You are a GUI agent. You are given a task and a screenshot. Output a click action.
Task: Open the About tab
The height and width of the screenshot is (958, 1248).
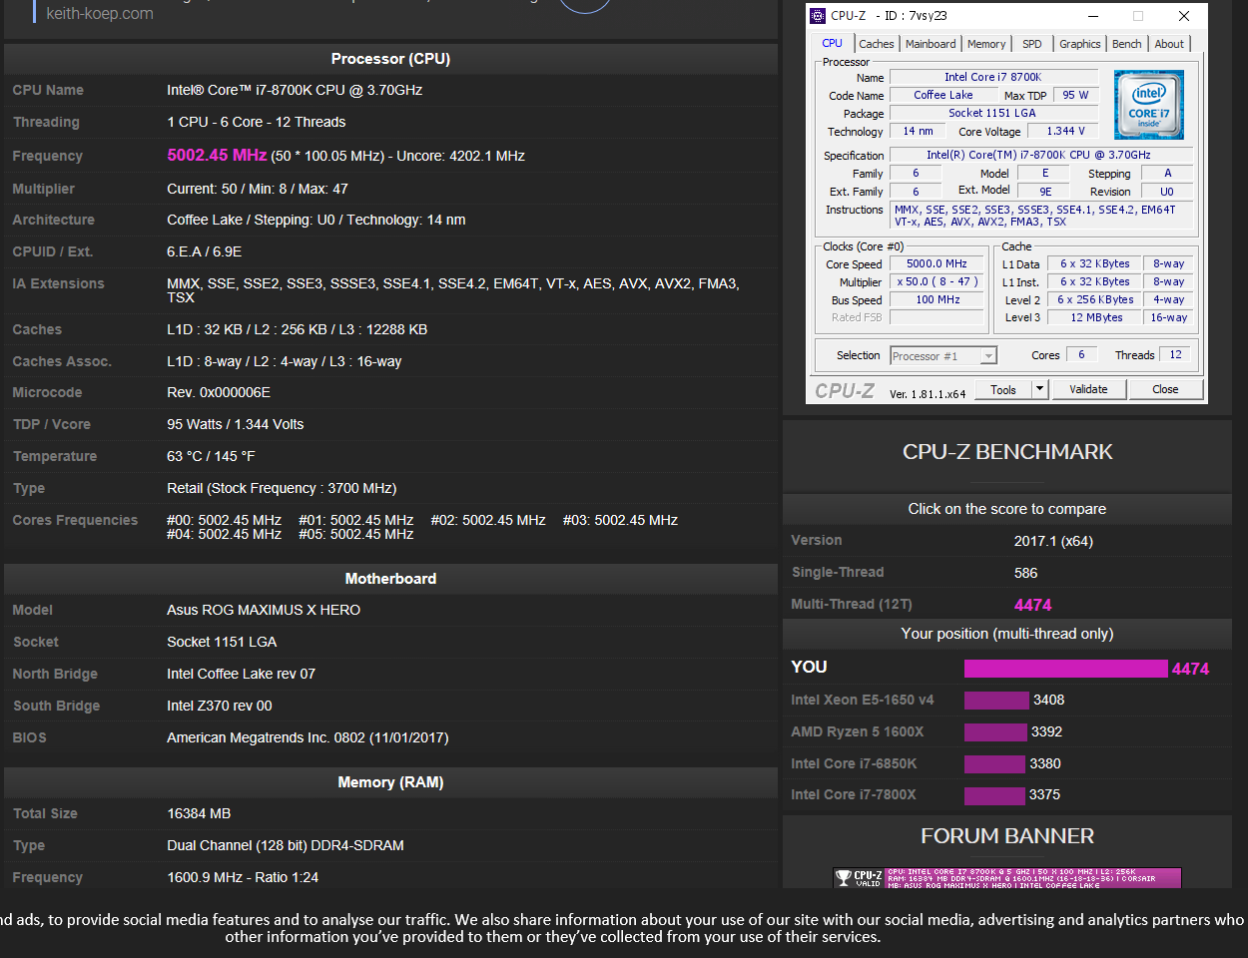pyautogui.click(x=1169, y=44)
